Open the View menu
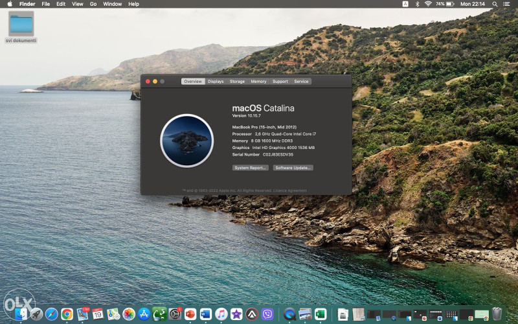 78,4
